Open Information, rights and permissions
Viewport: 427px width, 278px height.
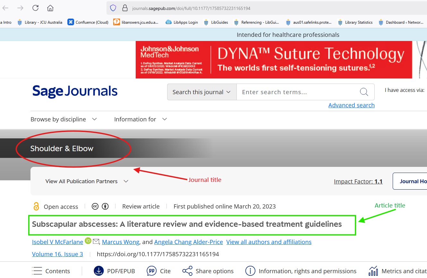[x=301, y=271]
